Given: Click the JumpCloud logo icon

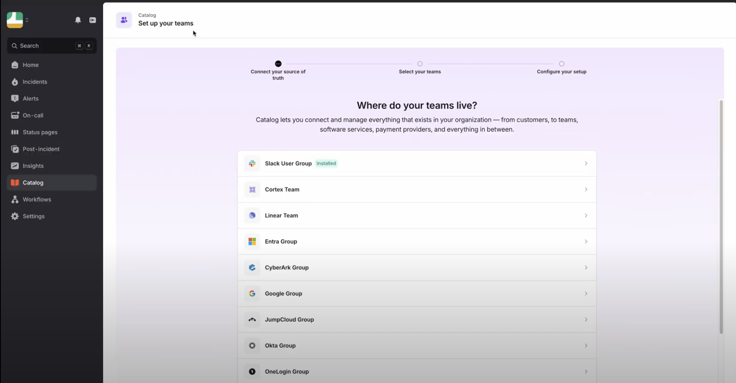Looking at the screenshot, I should coord(252,320).
